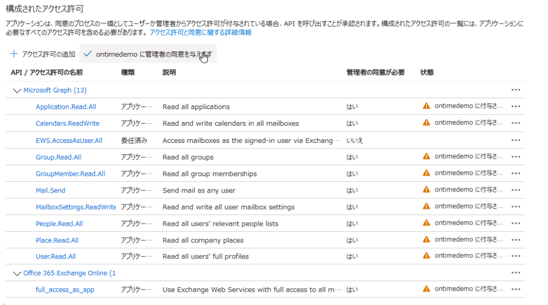Click the API / アクセス許可の名前 column header
The image size is (548, 305).
point(47,72)
